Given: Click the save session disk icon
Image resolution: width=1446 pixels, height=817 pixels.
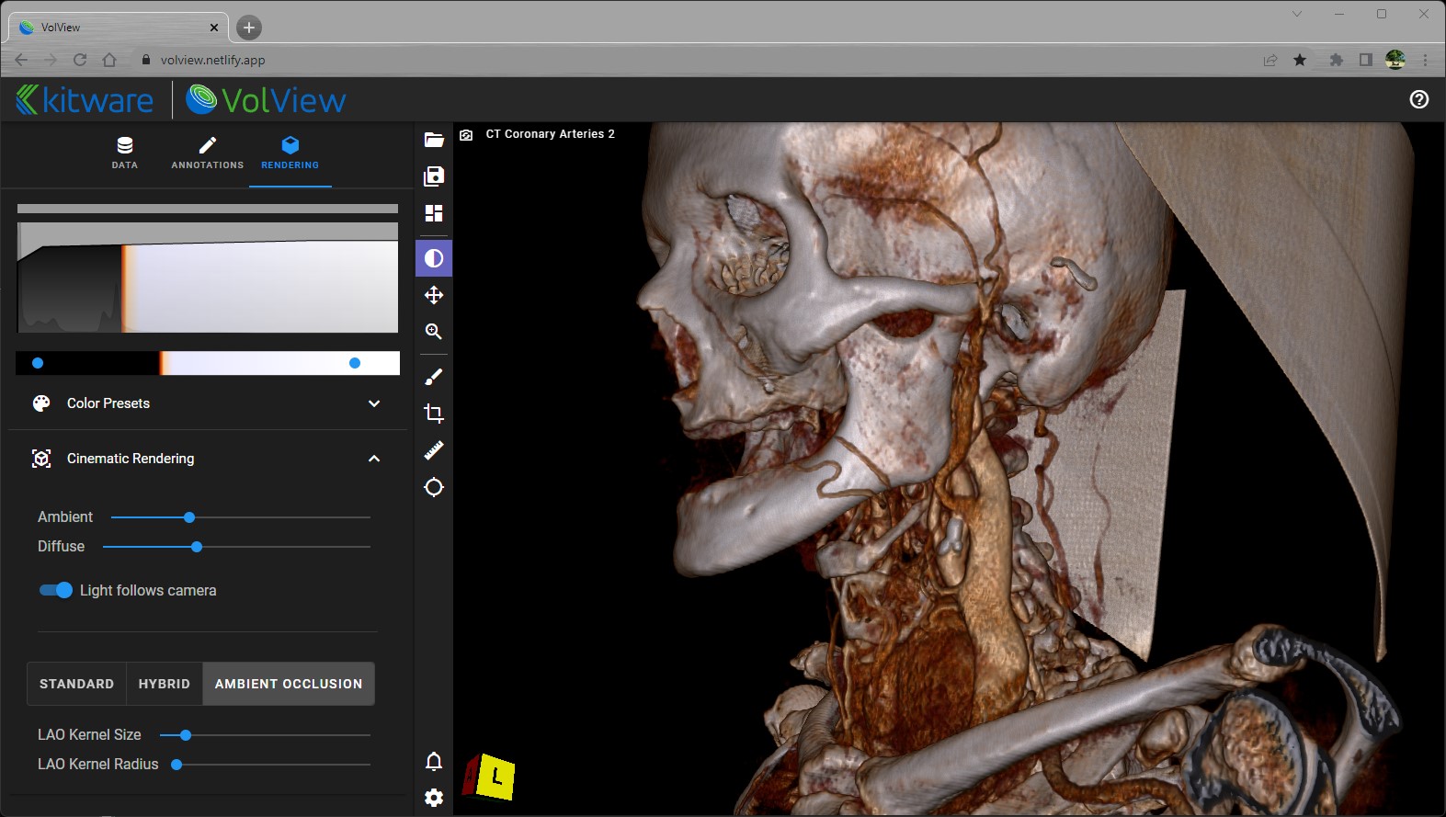Looking at the screenshot, I should point(434,176).
